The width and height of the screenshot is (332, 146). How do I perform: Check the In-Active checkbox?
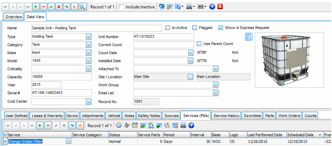(168, 28)
